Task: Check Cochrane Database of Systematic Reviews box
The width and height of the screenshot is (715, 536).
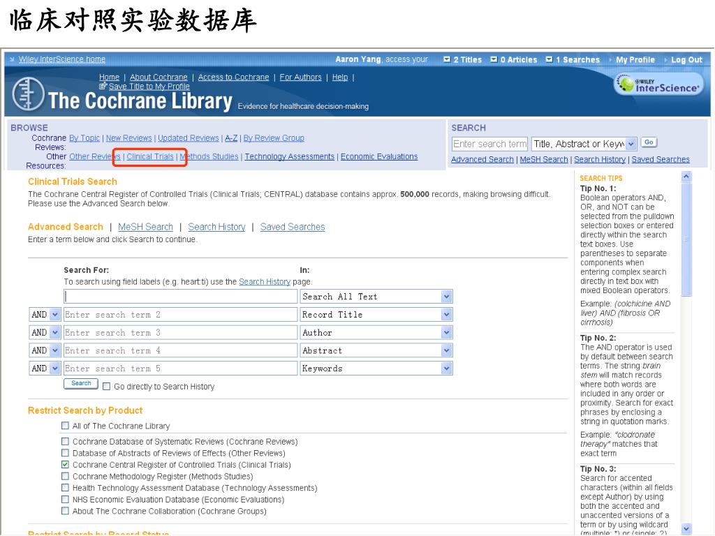Action: (x=65, y=441)
